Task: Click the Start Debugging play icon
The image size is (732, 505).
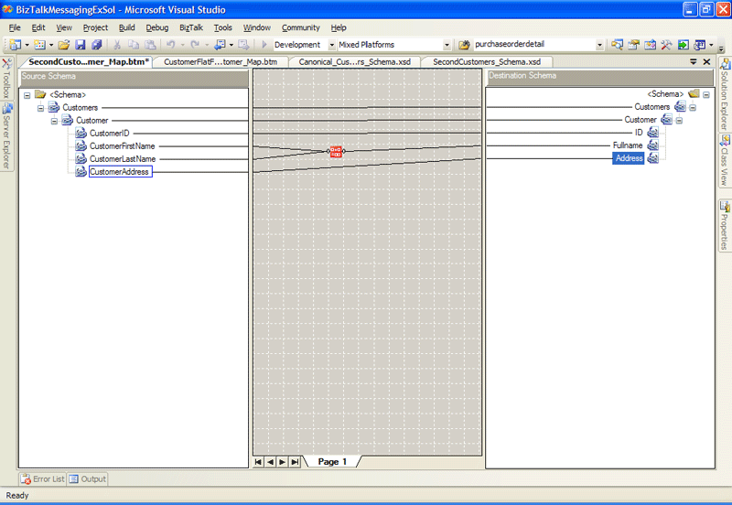Action: [264, 45]
